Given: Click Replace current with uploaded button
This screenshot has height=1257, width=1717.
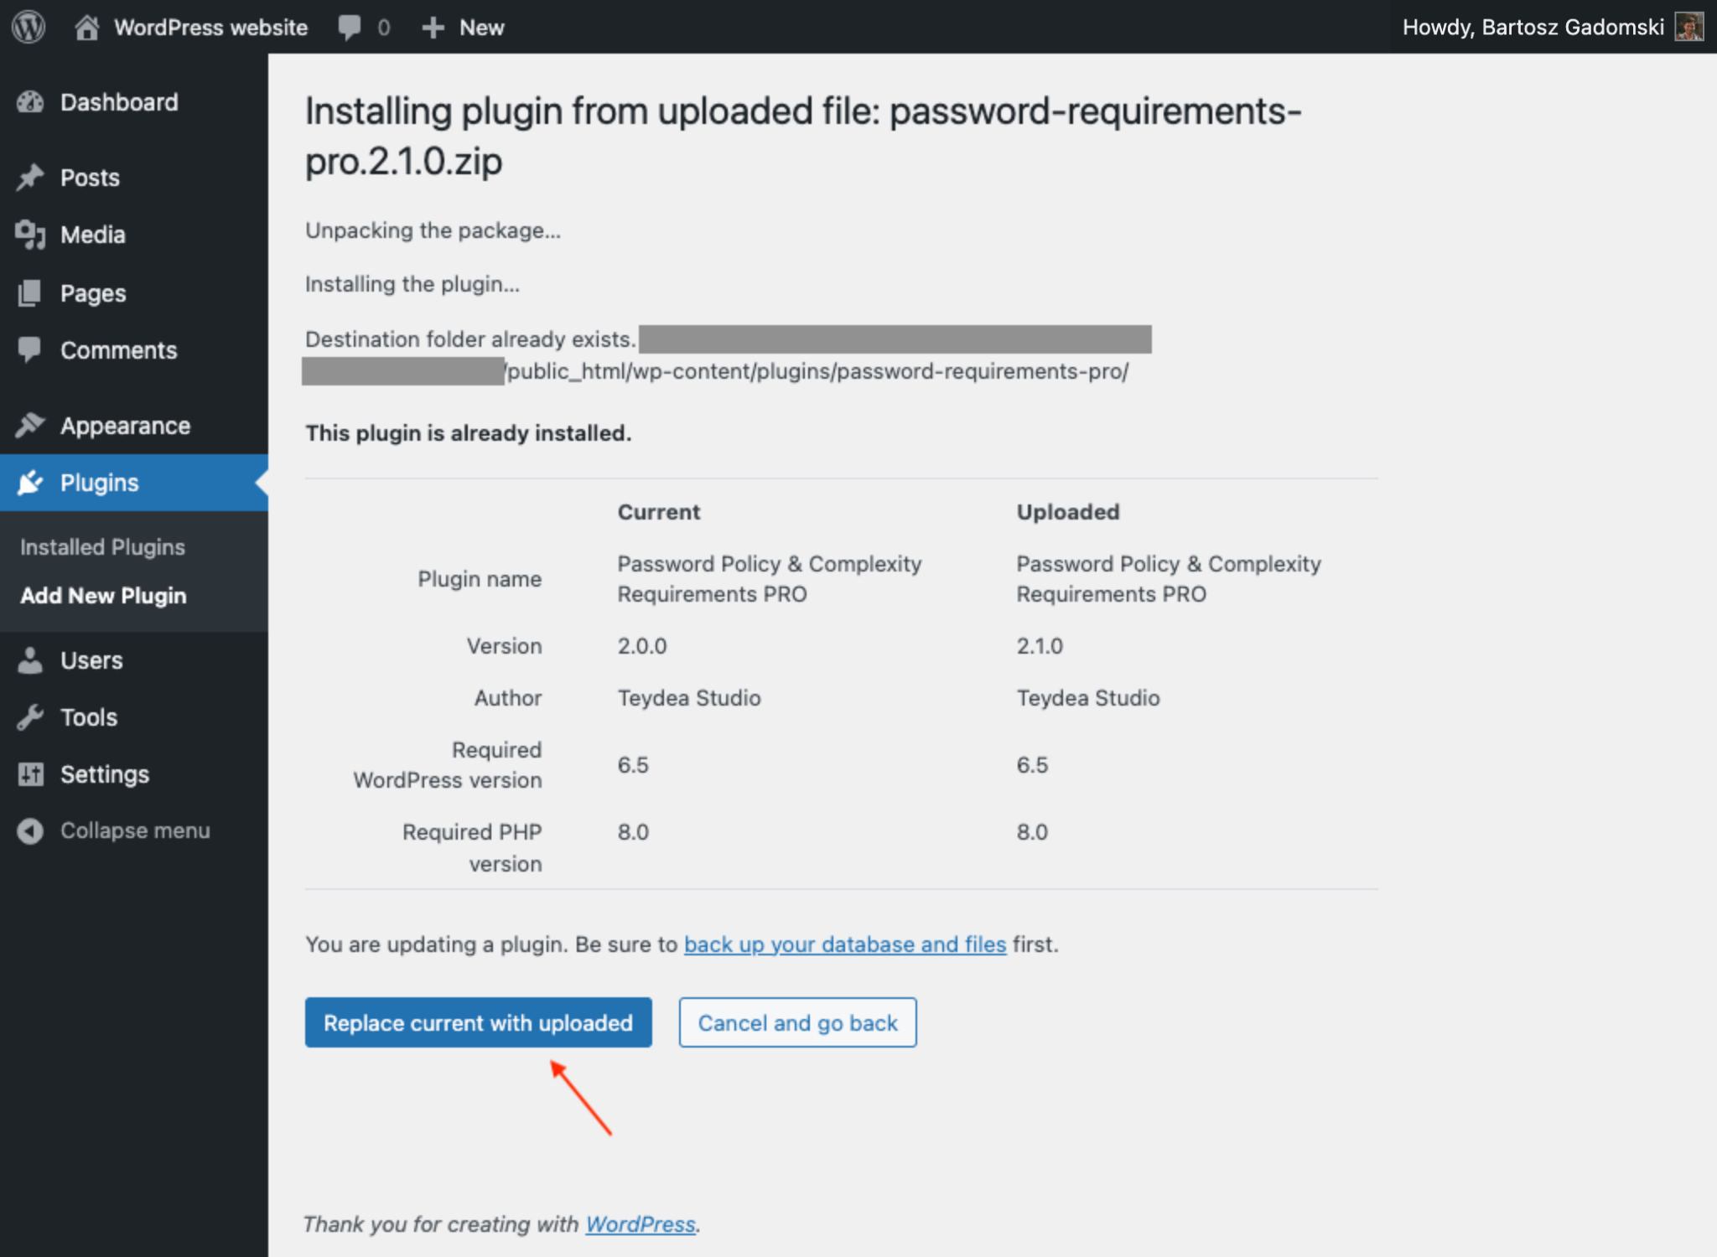Looking at the screenshot, I should point(478,1022).
